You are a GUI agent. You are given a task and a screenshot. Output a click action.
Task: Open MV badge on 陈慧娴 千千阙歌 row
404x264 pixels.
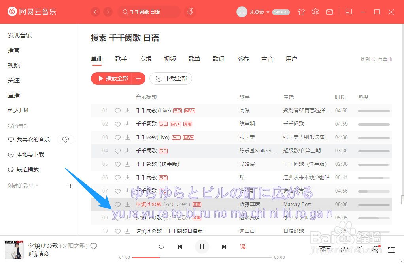(x=176, y=124)
